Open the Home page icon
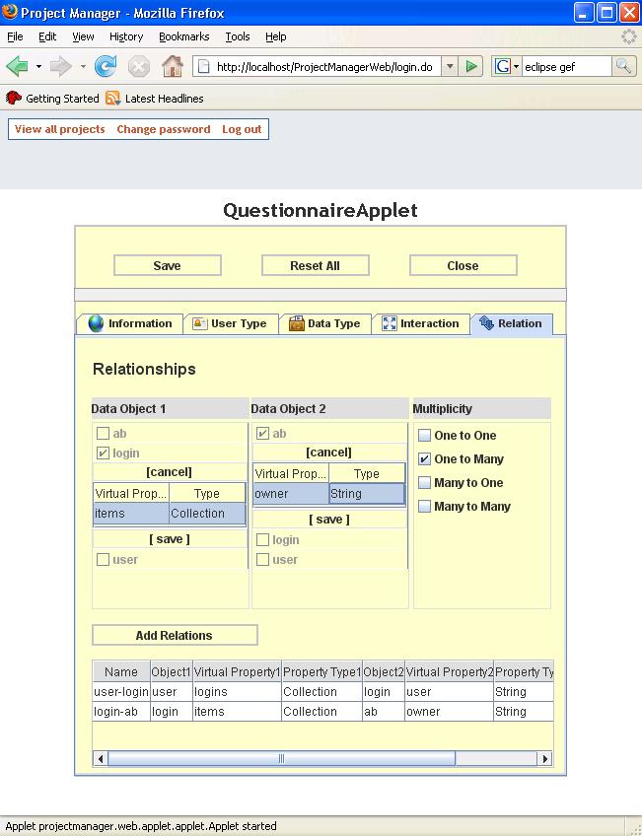 (173, 67)
